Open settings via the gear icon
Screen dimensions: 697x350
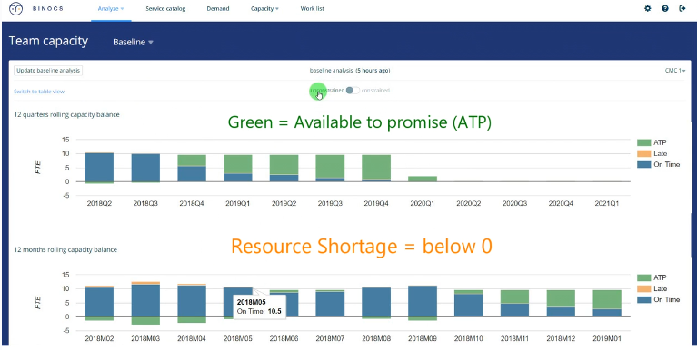click(648, 8)
